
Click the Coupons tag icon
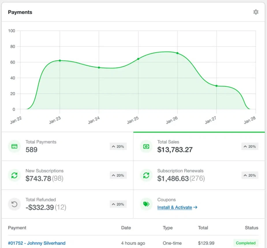[x=146, y=204]
